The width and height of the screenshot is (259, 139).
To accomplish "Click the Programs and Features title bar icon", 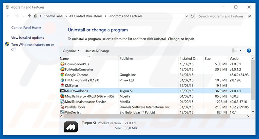I will click(7, 7).
